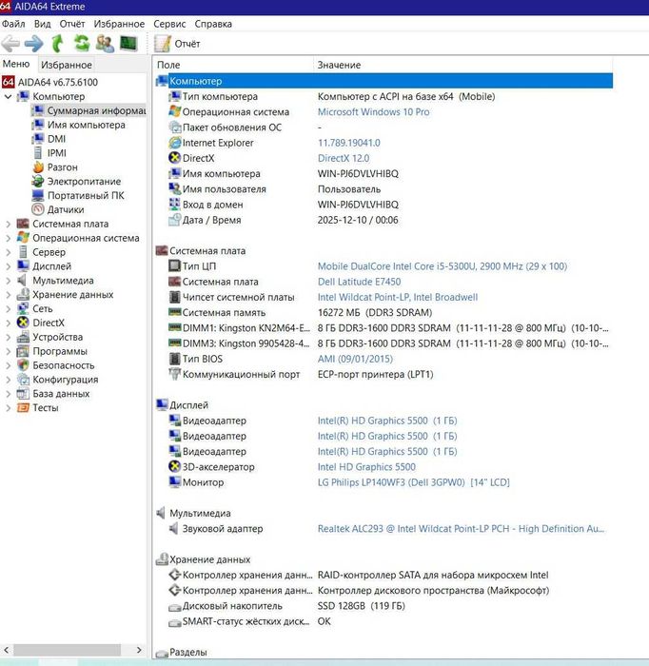Viewport: 649px width, 666px height.
Task: Click the 3D-акселератор row icon
Action: pos(174,467)
